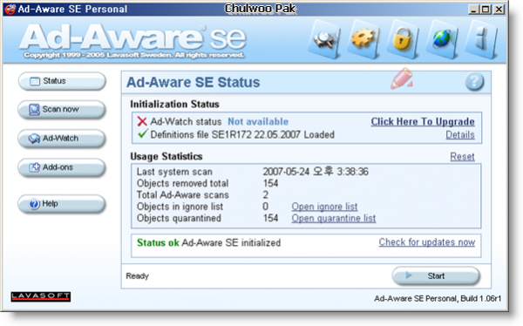Click the 'Ready' status text

coord(138,276)
